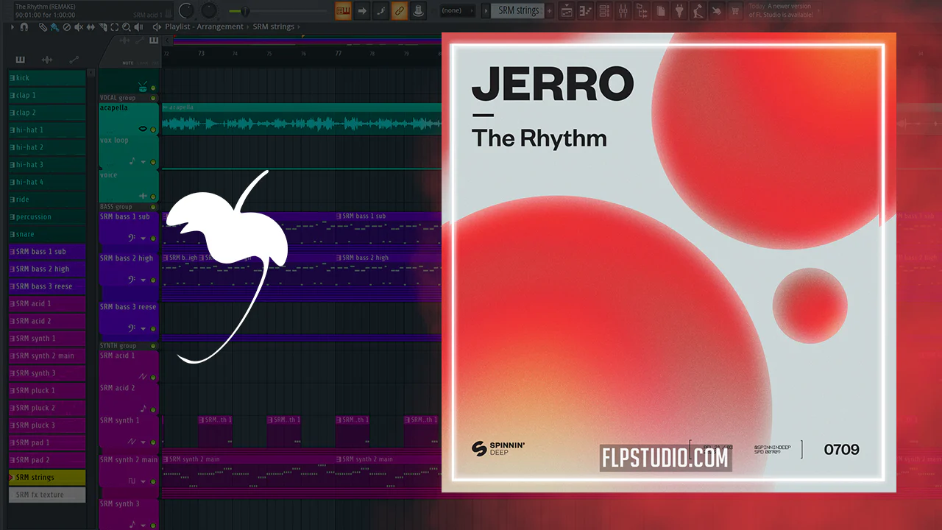Select the Zoom tool in Playlist toolbar
This screenshot has width=942, height=530.
click(127, 26)
